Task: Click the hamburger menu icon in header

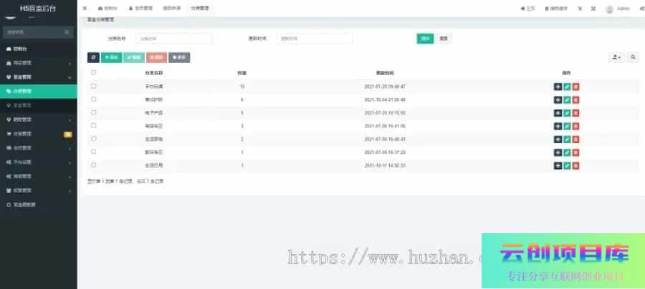Action: click(x=85, y=9)
